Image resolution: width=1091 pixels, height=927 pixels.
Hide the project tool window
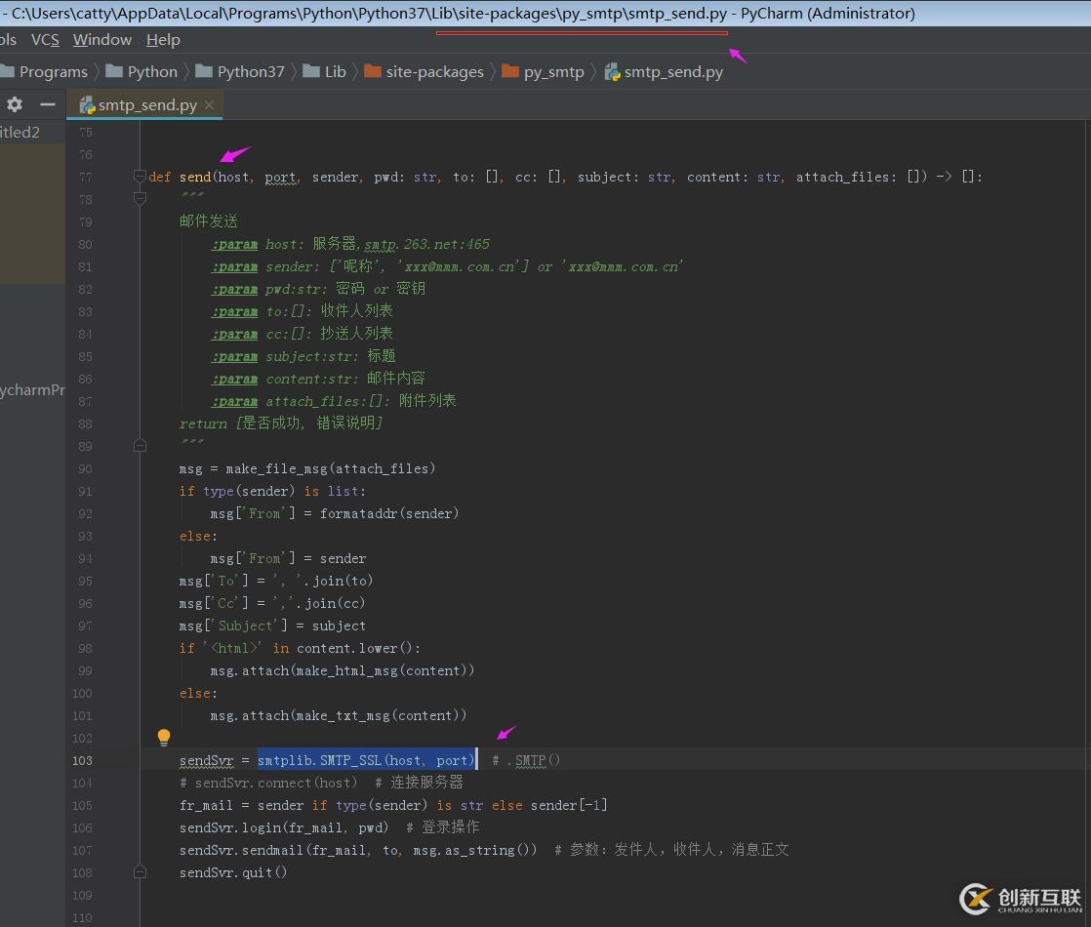pyautogui.click(x=47, y=104)
